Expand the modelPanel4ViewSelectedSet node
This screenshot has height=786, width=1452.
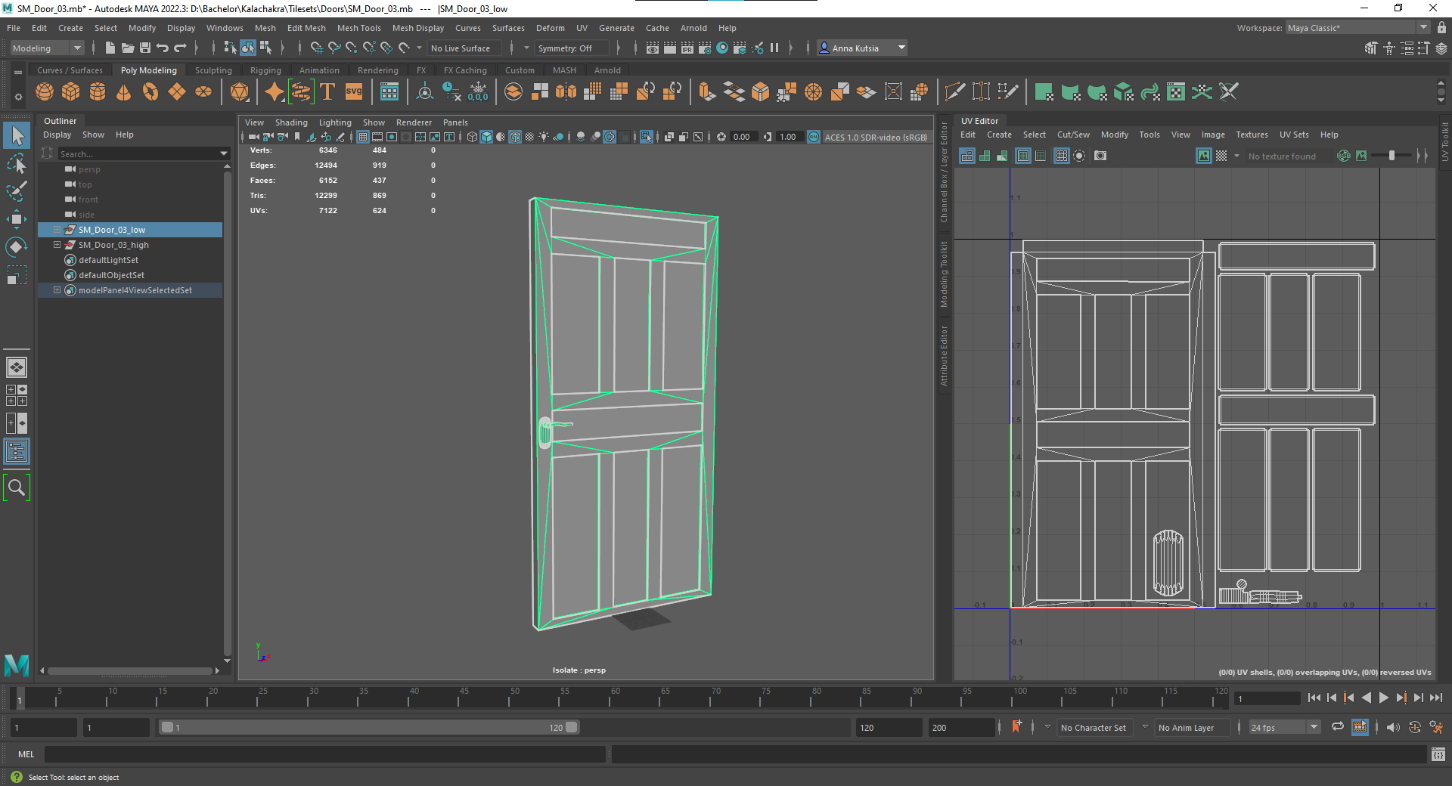click(57, 290)
